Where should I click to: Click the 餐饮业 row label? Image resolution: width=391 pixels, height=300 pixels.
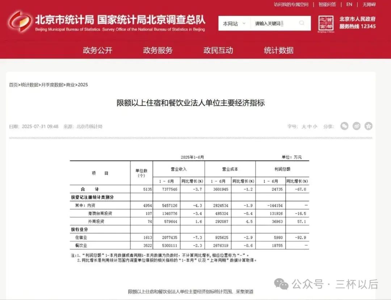(x=81, y=245)
